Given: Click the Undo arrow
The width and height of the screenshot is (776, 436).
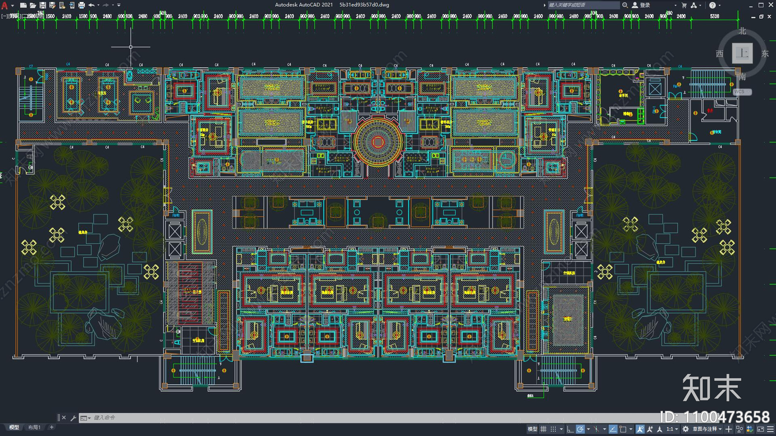Looking at the screenshot, I should point(91,5).
